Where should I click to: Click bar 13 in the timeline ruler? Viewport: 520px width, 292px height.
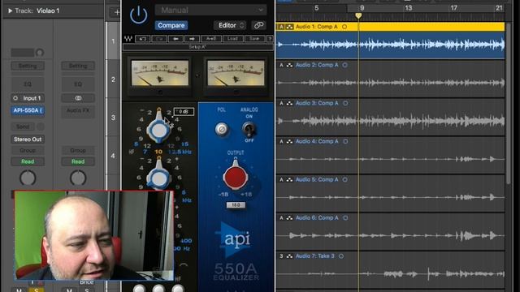tap(408, 8)
